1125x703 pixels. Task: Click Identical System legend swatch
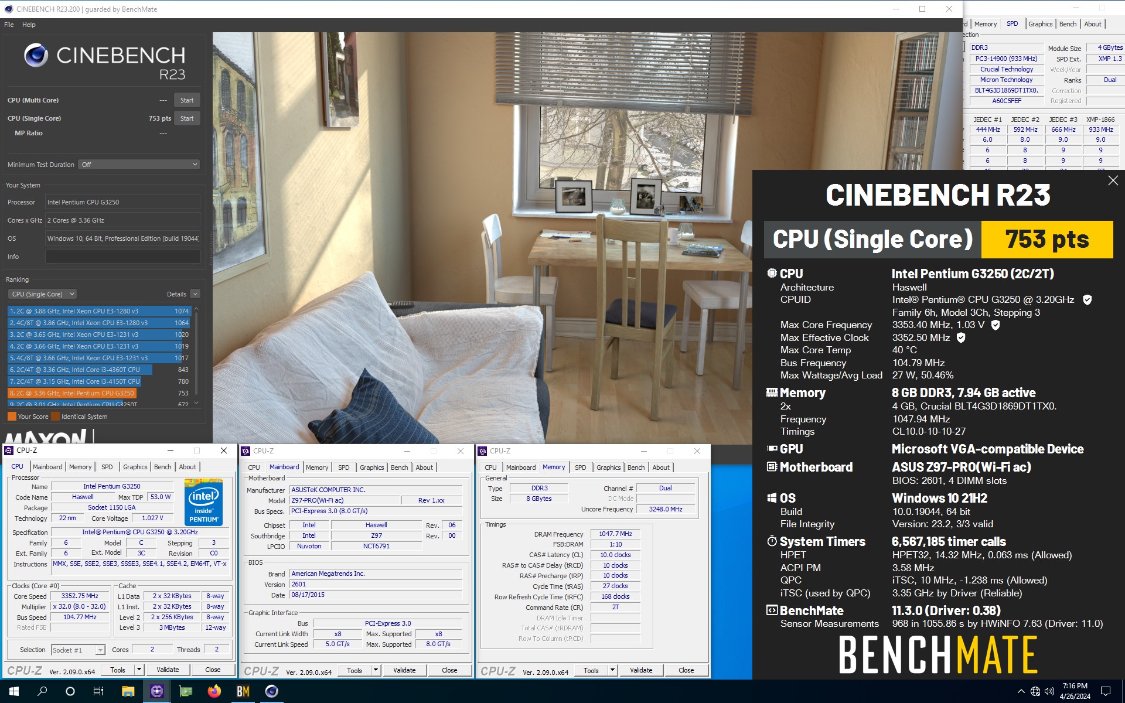56,417
